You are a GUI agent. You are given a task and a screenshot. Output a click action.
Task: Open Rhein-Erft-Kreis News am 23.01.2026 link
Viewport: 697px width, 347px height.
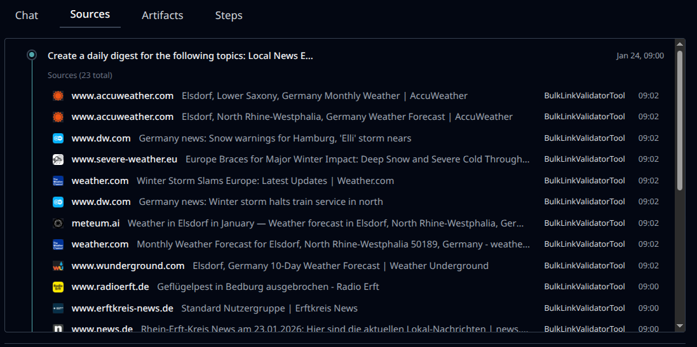click(x=335, y=329)
